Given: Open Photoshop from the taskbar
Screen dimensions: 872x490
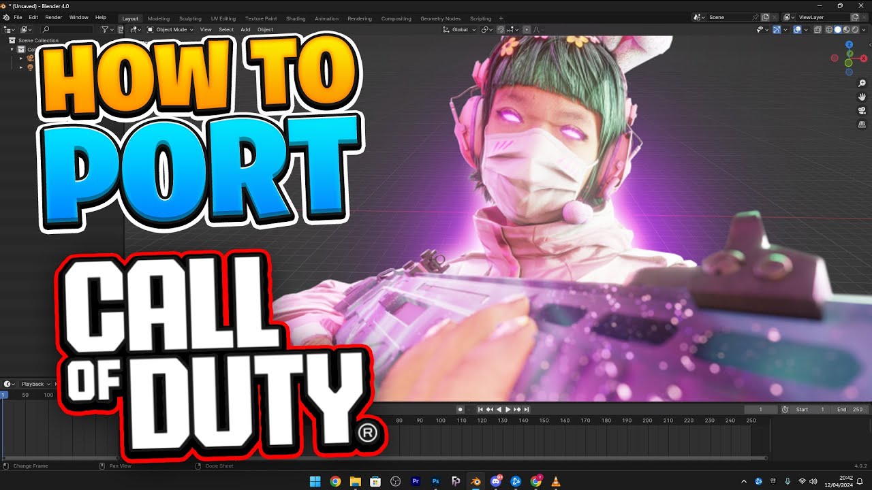Looking at the screenshot, I should pyautogui.click(x=436, y=481).
